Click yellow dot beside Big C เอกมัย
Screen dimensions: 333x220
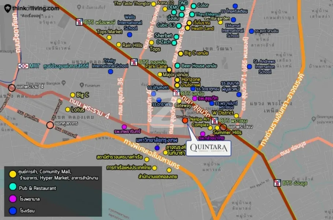[181, 54]
